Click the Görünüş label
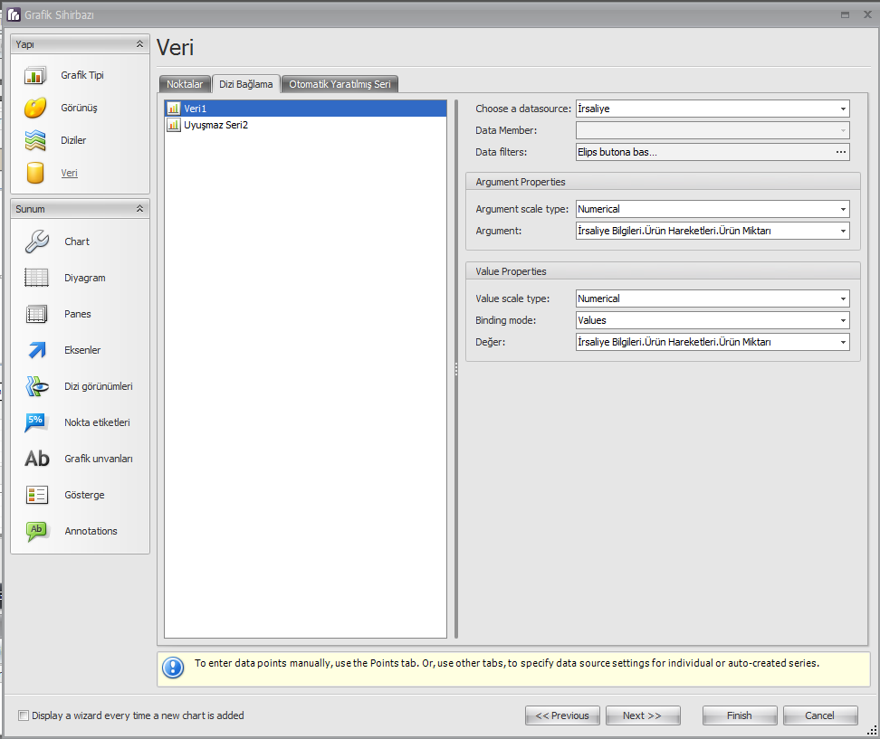880x739 pixels. coord(79,108)
